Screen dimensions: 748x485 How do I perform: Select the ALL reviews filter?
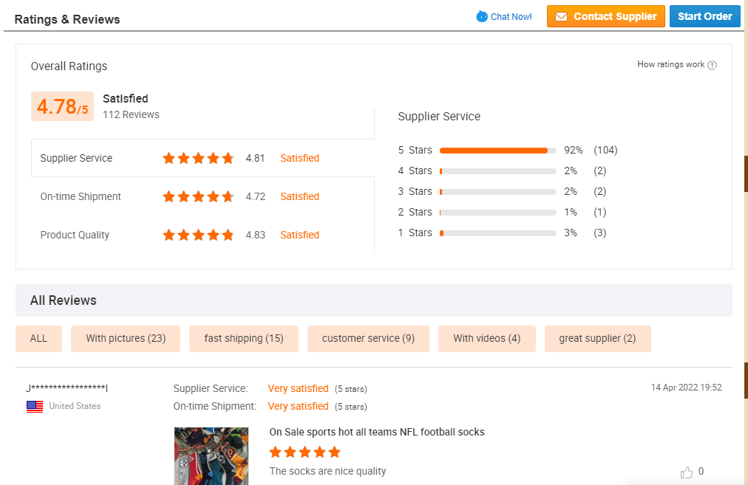click(x=38, y=338)
